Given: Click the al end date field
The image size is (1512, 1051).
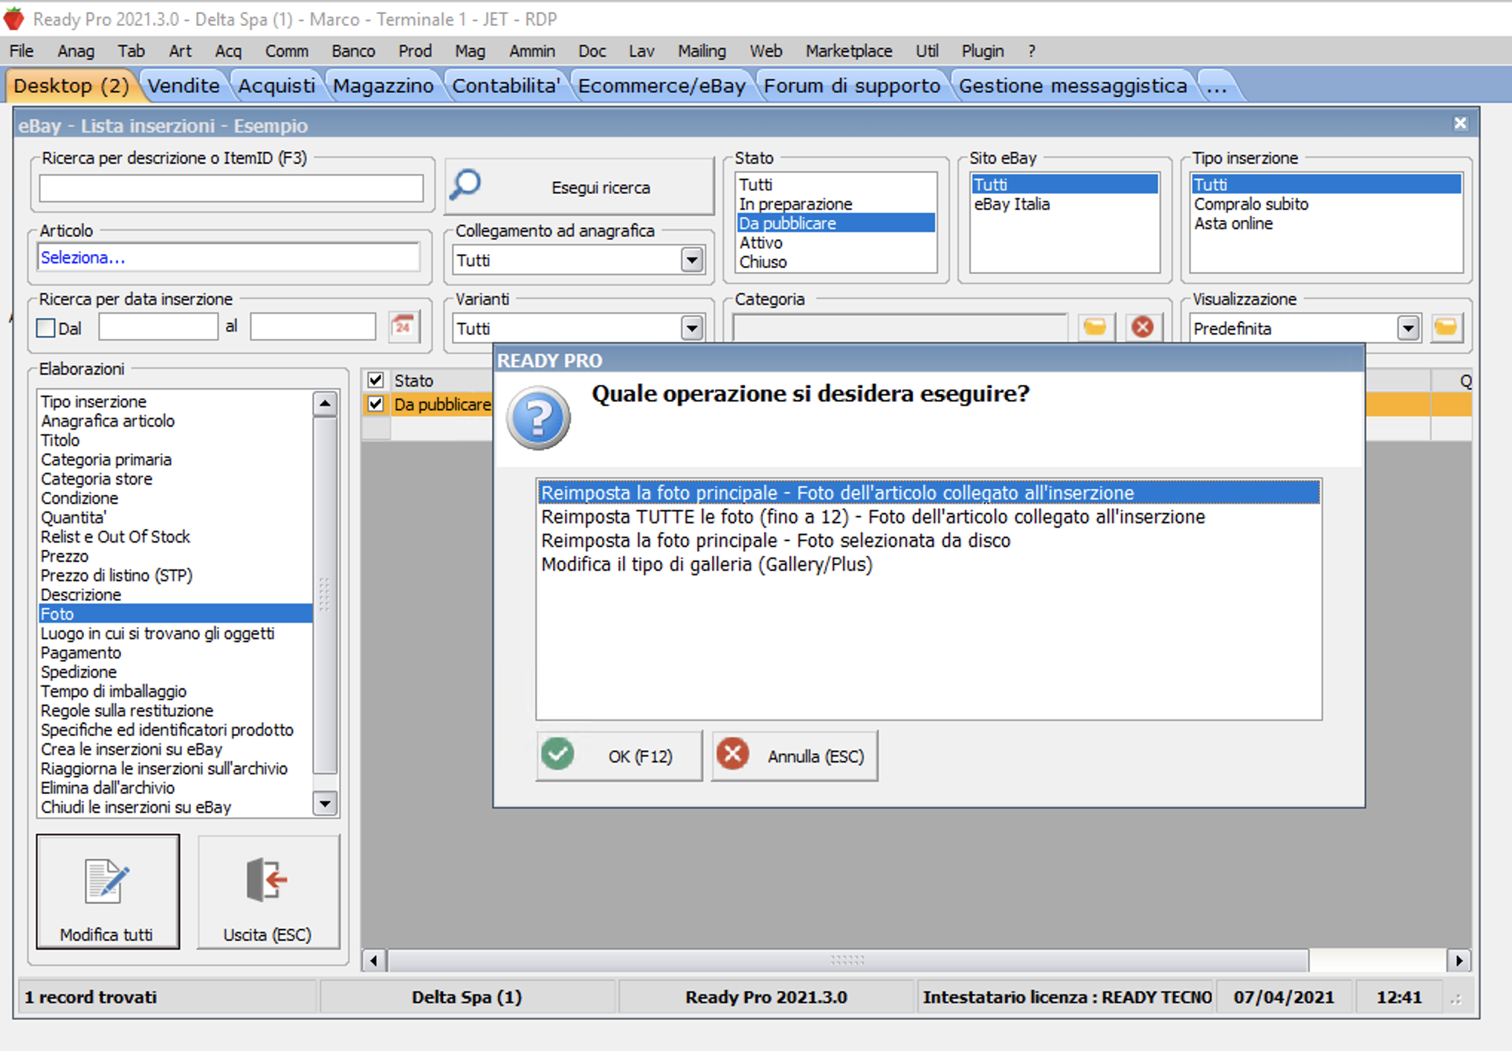Looking at the screenshot, I should pyautogui.click(x=313, y=327).
